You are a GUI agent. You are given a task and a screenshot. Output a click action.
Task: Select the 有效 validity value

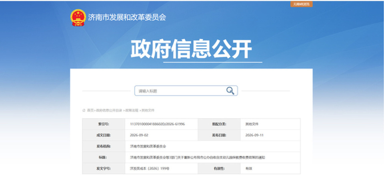248,168
